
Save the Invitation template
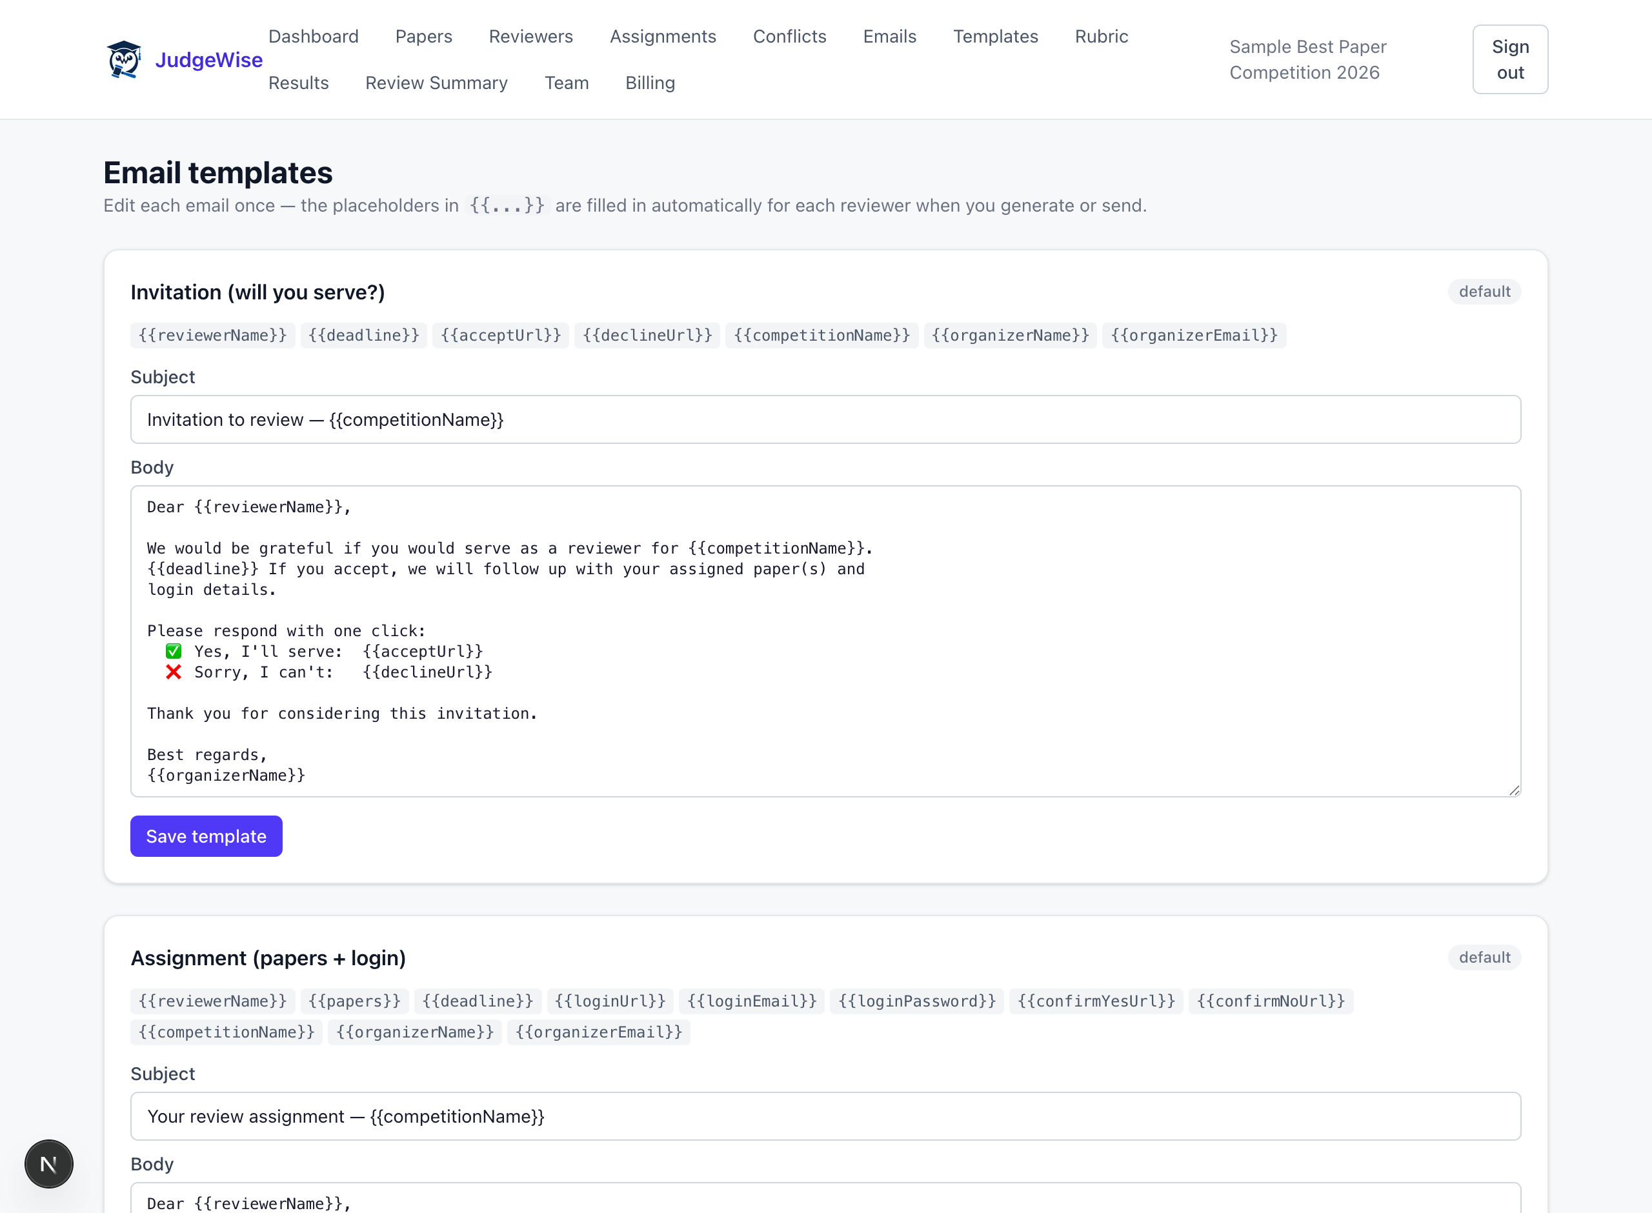tap(206, 836)
